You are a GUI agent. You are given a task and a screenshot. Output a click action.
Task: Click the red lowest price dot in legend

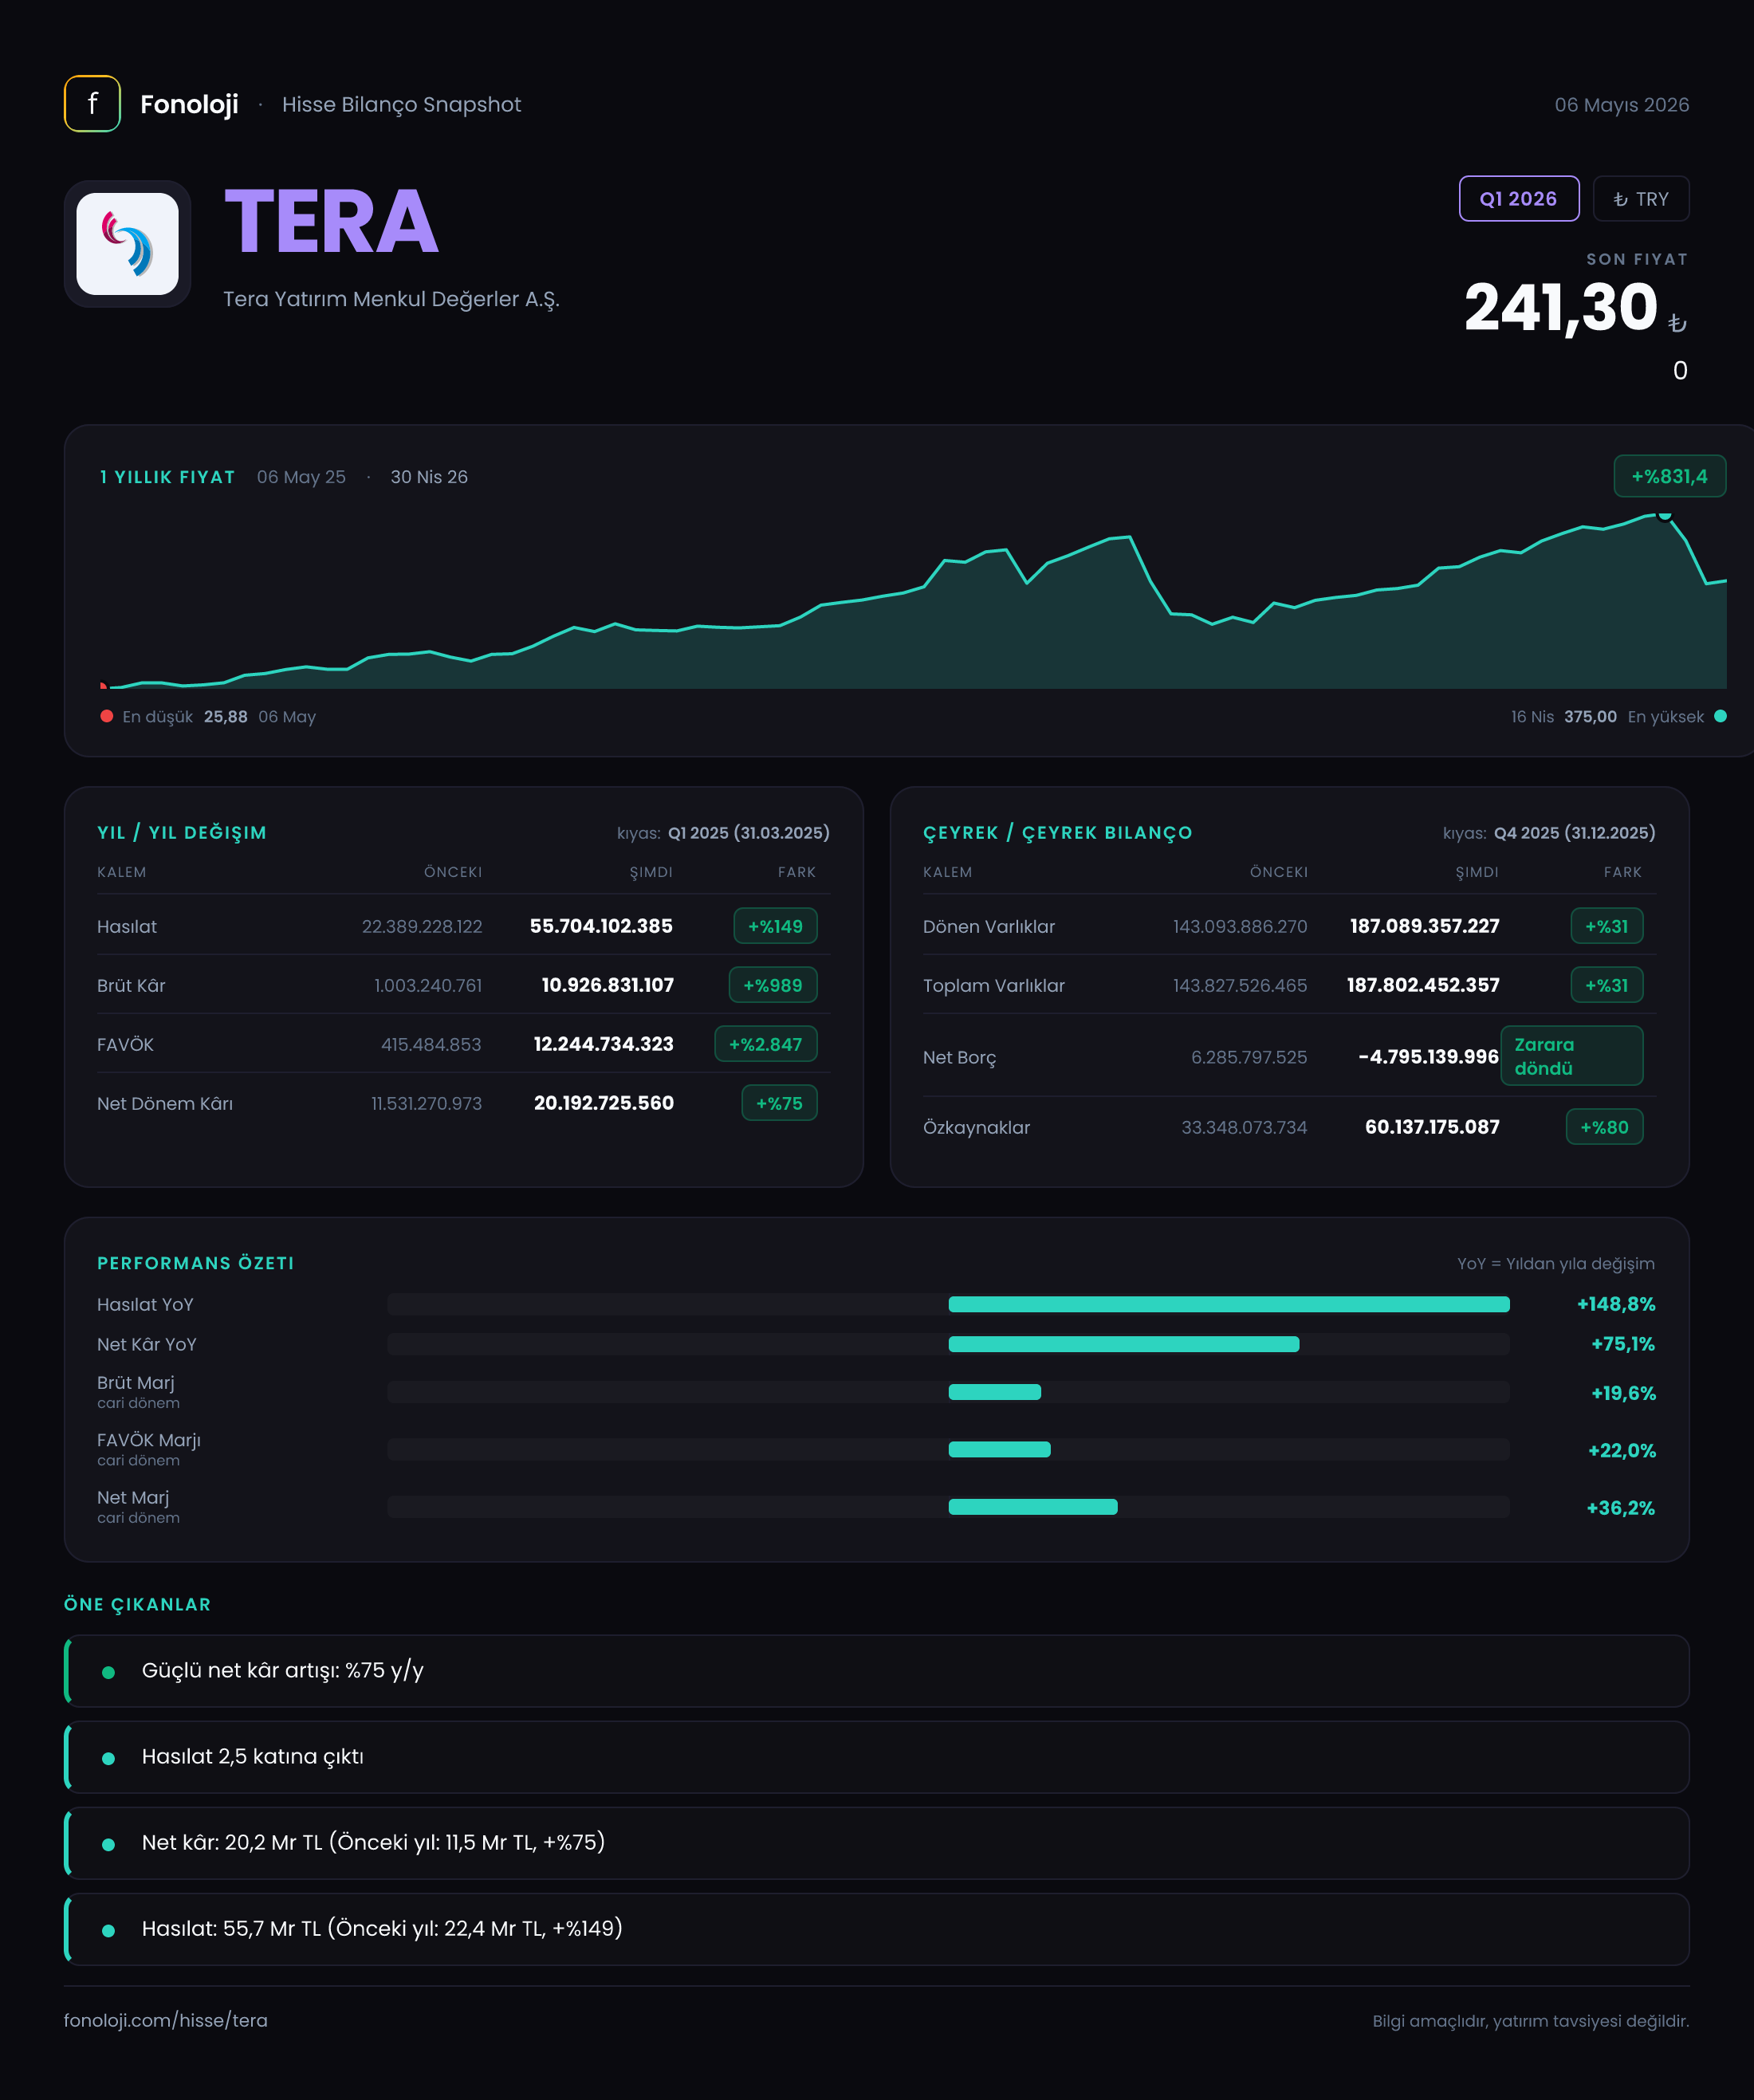pyautogui.click(x=107, y=716)
